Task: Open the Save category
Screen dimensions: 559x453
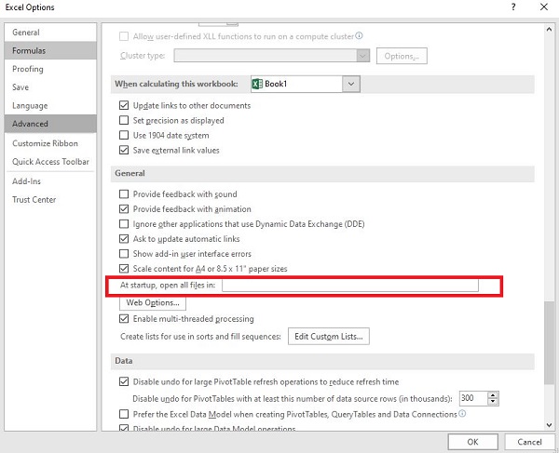Action: pyautogui.click(x=50, y=87)
